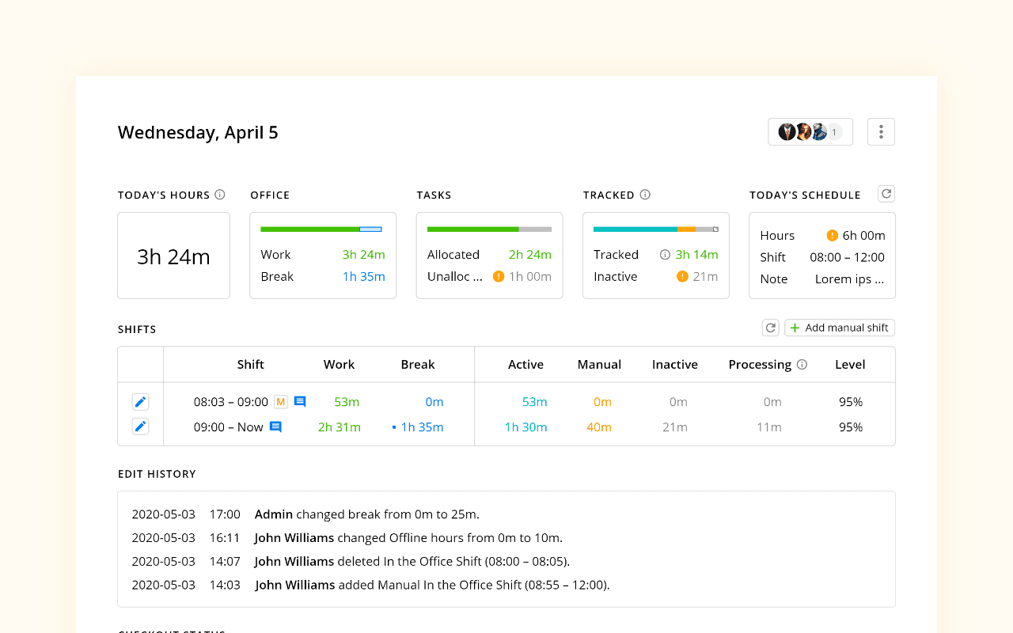Image resolution: width=1013 pixels, height=633 pixels.
Task: Click warning icon beside Hours 6h 00m
Action: pos(832,235)
